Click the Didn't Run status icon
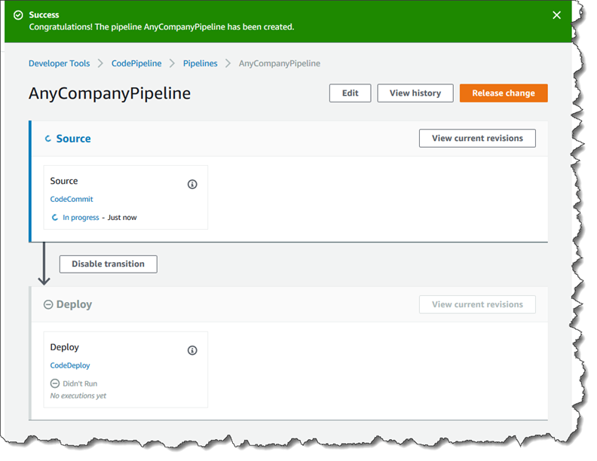Image resolution: width=597 pixels, height=461 pixels. click(x=55, y=383)
